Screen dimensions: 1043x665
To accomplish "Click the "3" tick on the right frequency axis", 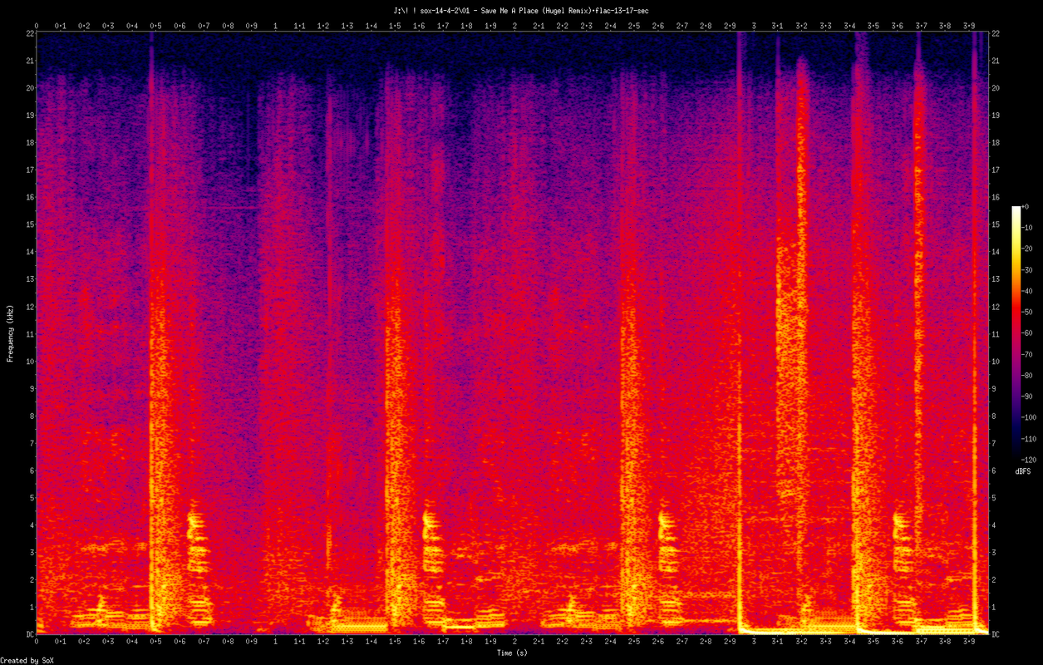I will (x=994, y=552).
